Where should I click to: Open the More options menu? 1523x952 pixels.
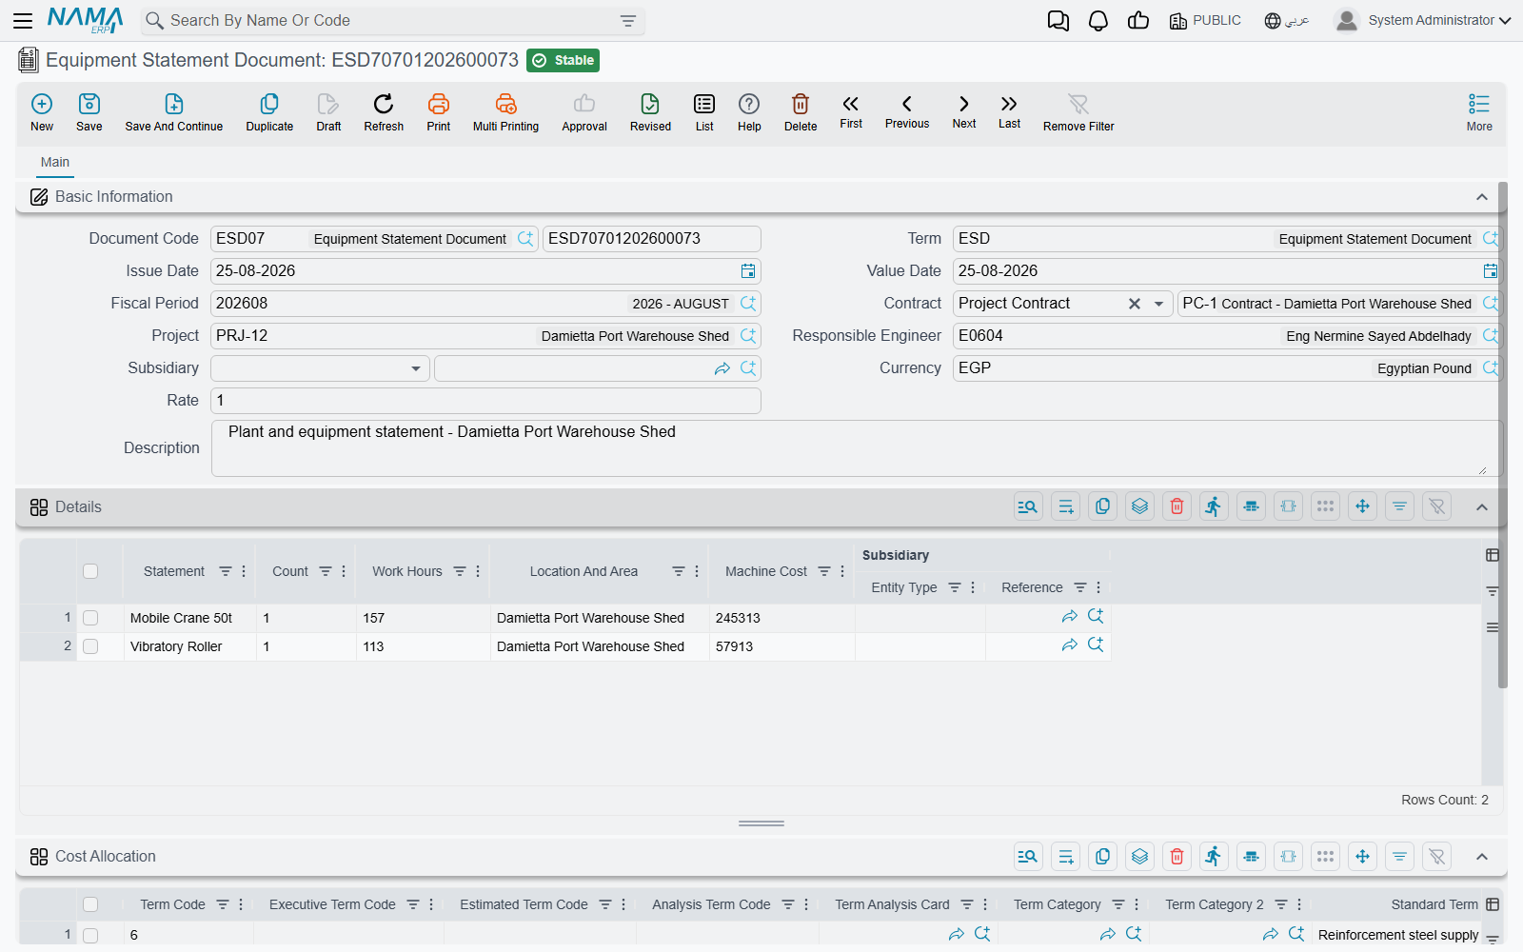click(x=1479, y=112)
